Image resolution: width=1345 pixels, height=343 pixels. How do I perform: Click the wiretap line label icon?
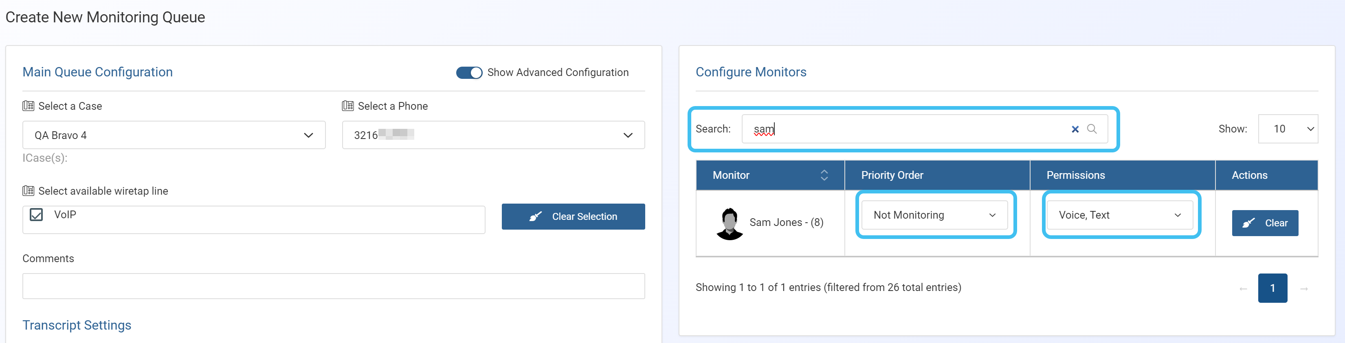coord(28,191)
